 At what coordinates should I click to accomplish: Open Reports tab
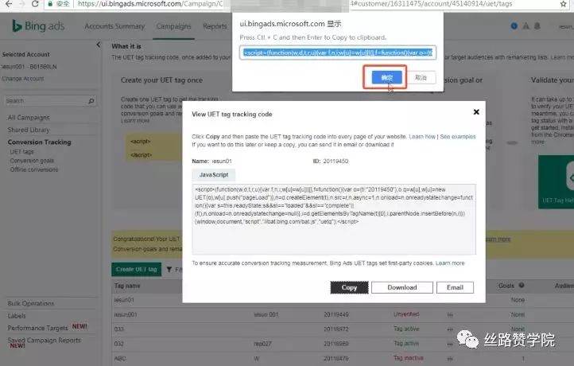215,26
